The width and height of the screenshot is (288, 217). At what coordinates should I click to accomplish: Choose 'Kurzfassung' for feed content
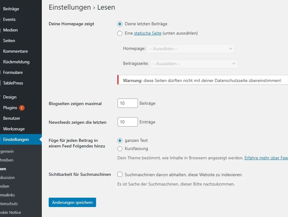tap(120, 149)
